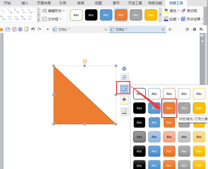Screen dimensions: 208x169
Task: Open the quick access toolbar customize dropdown
Action: pos(48,29)
